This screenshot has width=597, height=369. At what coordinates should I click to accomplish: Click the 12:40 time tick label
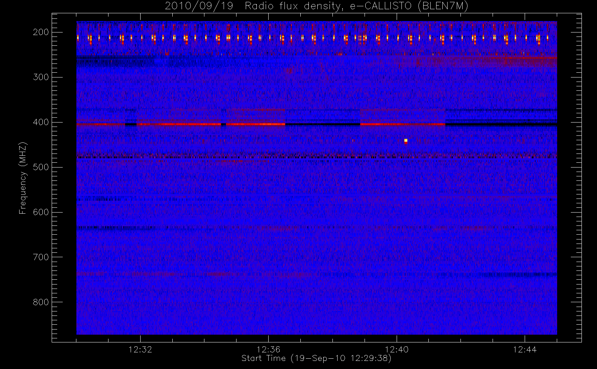tap(397, 349)
